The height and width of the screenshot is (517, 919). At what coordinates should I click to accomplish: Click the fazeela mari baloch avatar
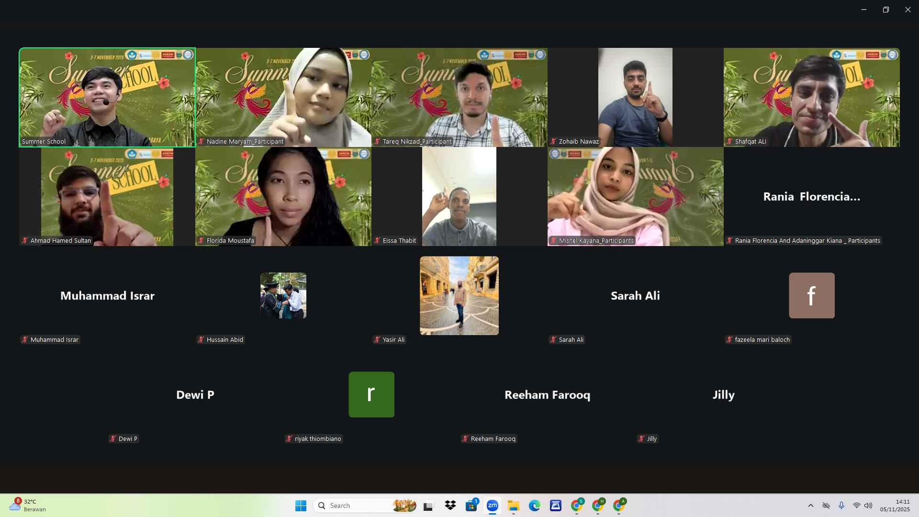click(811, 295)
